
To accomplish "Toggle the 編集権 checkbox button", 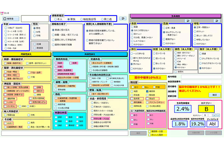I will pyautogui.click(x=11, y=19).
